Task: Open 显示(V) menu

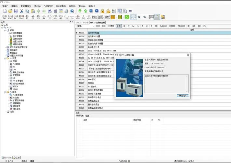Action: click(37, 6)
